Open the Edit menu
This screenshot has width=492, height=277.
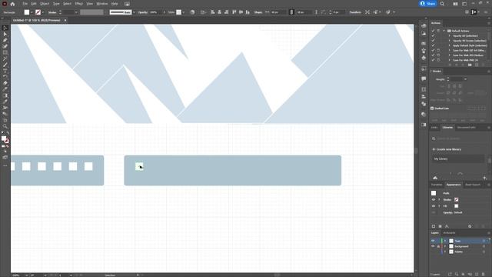(34, 4)
